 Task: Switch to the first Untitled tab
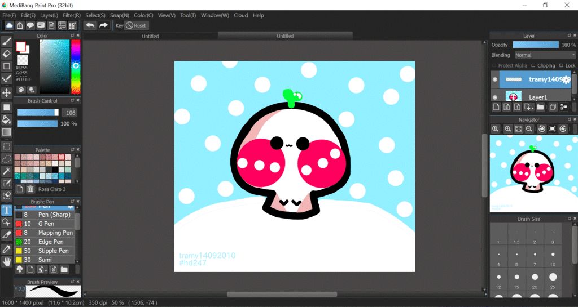[150, 36]
